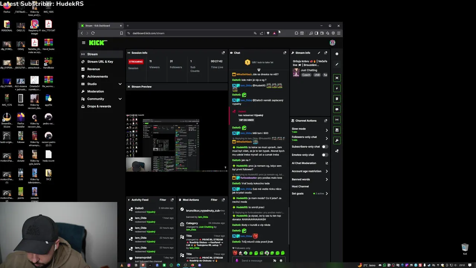Pop out the Session Info panel
Screen dimensions: 476x268
(x=223, y=53)
